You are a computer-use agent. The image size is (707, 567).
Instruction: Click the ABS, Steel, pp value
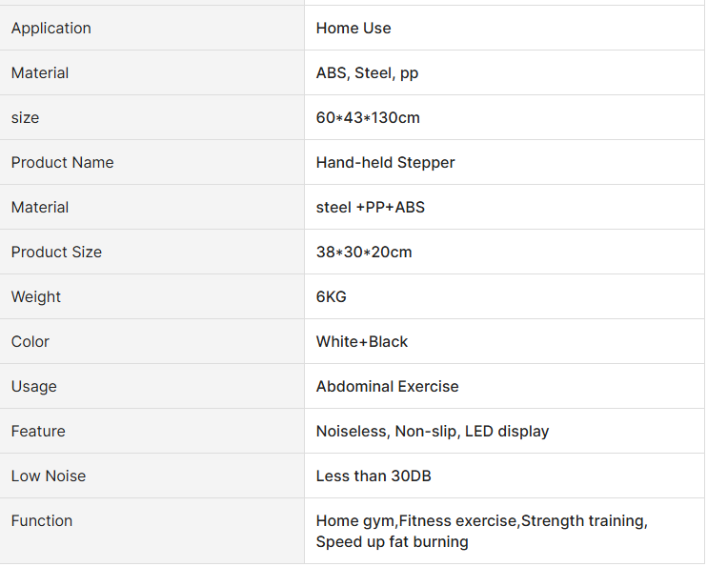(367, 72)
